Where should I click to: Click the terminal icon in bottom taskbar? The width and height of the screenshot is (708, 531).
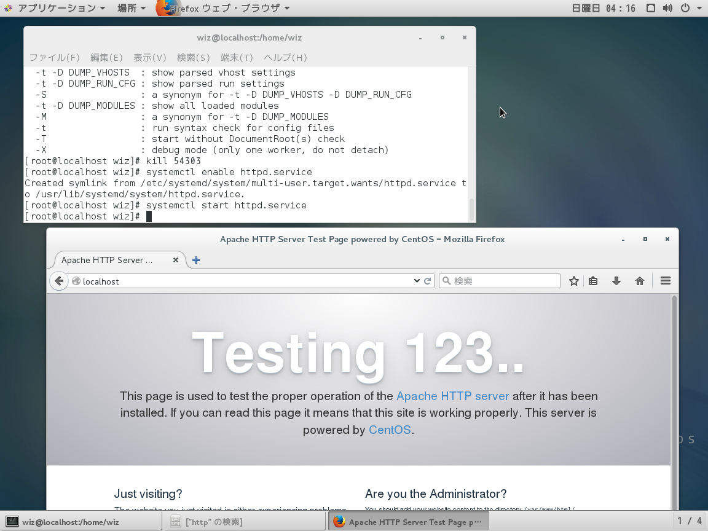[12, 522]
